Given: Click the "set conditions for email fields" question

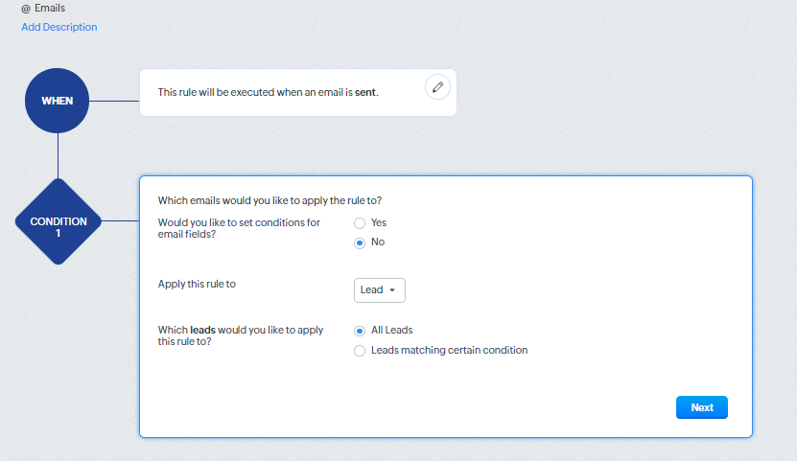Looking at the screenshot, I should (x=240, y=228).
